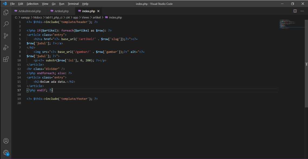This screenshot has height=159, width=308.
Task: Open the Extensions view
Action: 6,59
